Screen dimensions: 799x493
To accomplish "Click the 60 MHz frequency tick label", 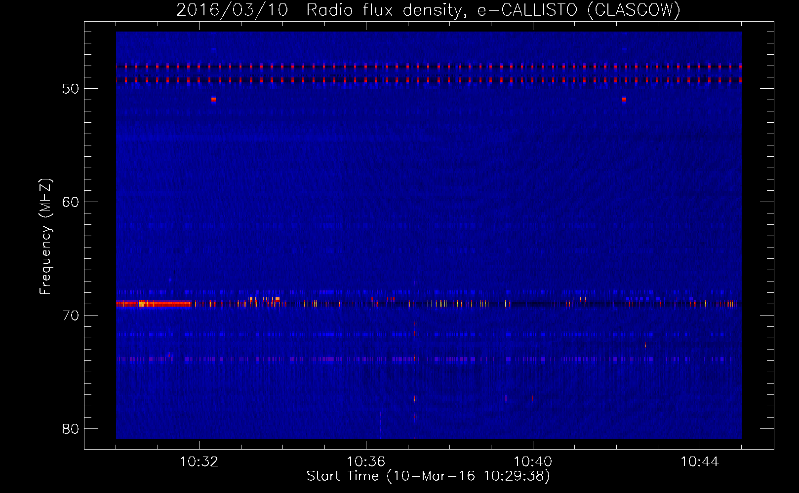I will point(71,202).
